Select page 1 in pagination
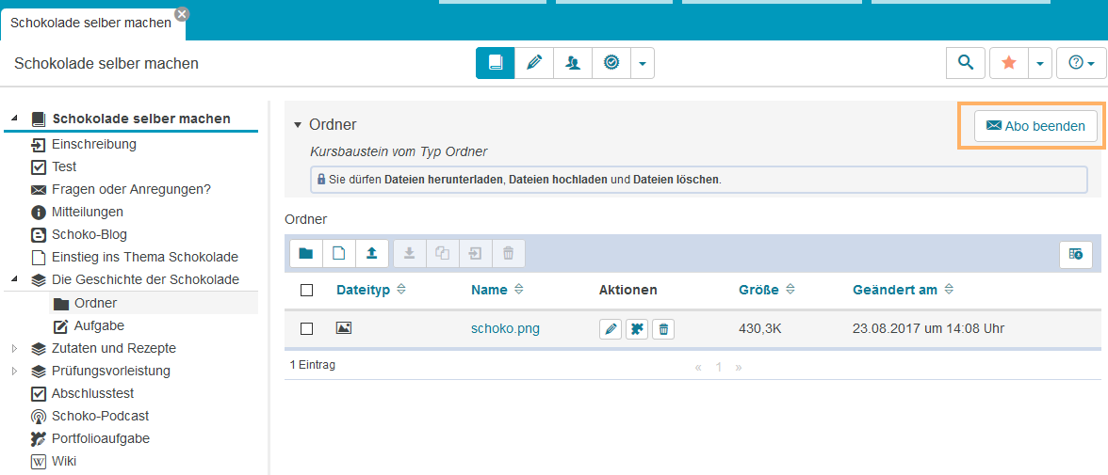This screenshot has width=1108, height=475. point(719,367)
